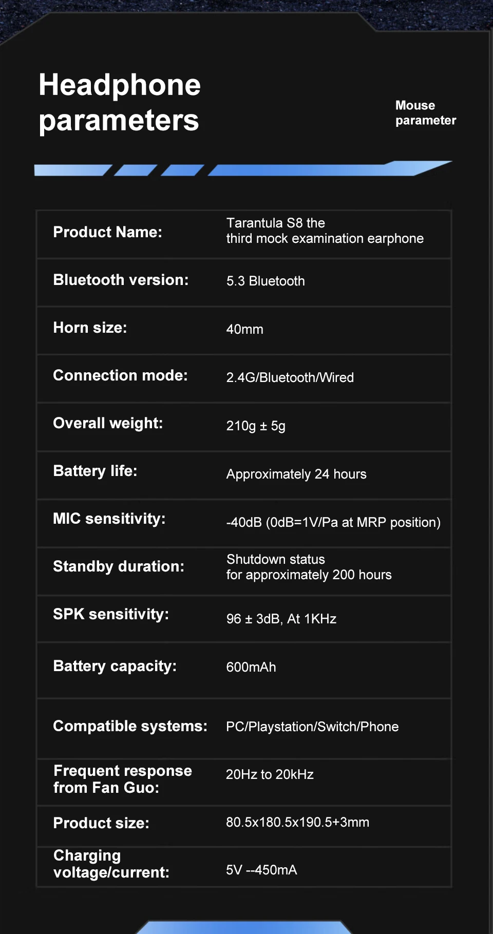Select the Bluetooth version row label

pyautogui.click(x=121, y=280)
